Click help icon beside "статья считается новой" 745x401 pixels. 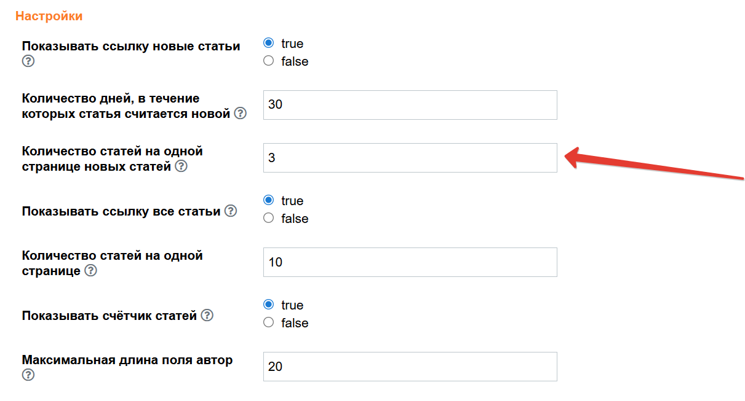241,114
